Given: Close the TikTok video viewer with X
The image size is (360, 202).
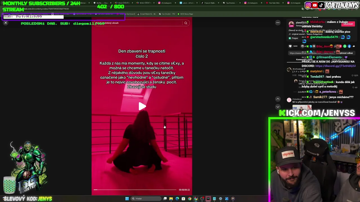Looking at the screenshot, I should [x=6, y=23].
